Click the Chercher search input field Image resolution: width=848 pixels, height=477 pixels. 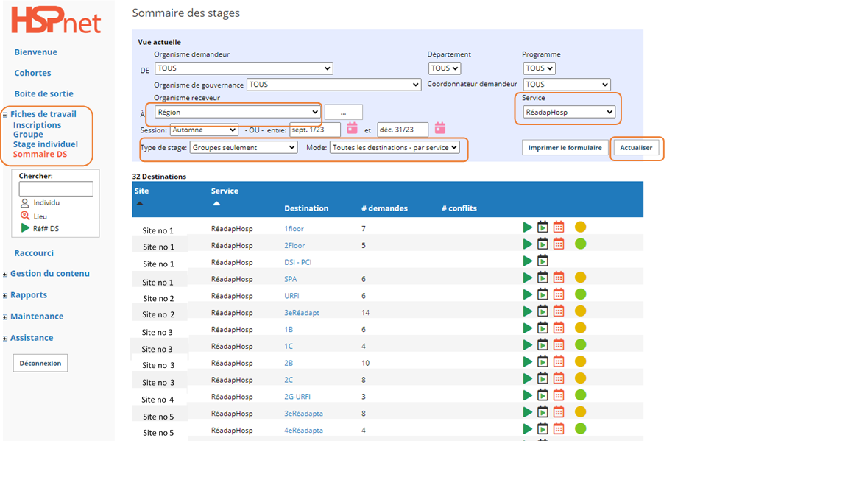point(56,188)
